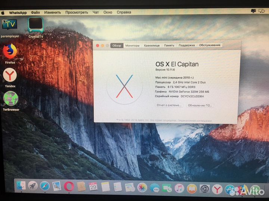Click the NVIDIA GeForce 320M 256 МБ value

189,92
